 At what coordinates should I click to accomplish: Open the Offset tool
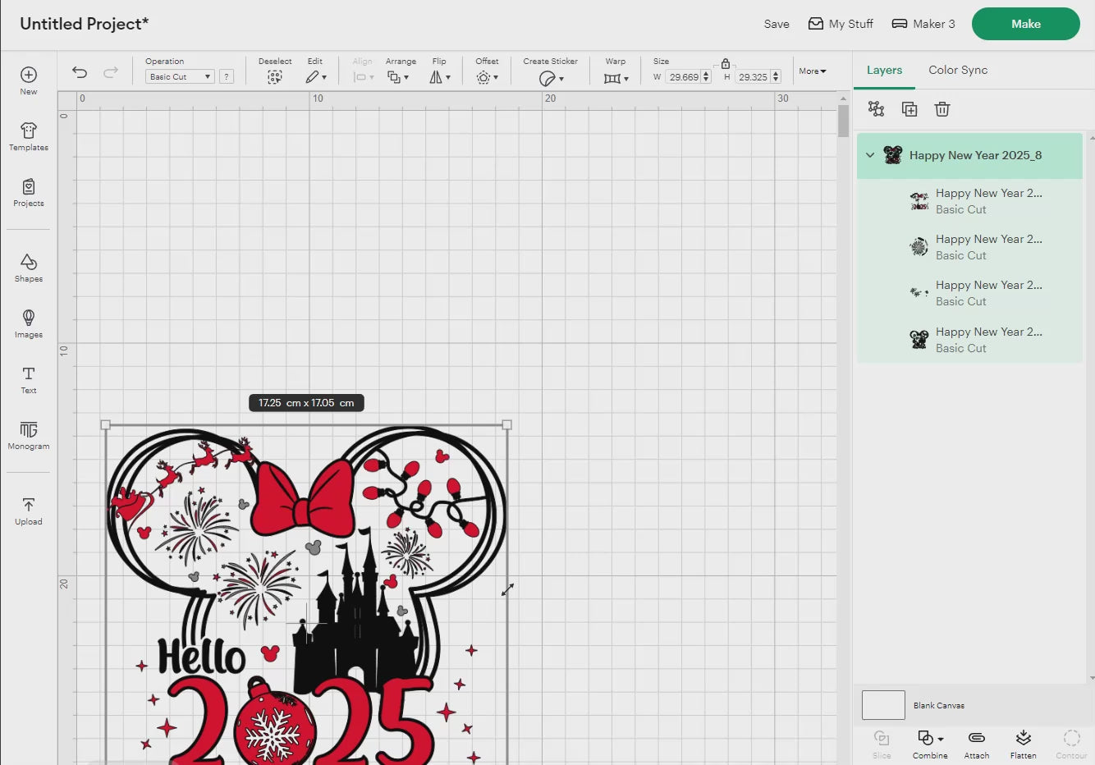487,77
